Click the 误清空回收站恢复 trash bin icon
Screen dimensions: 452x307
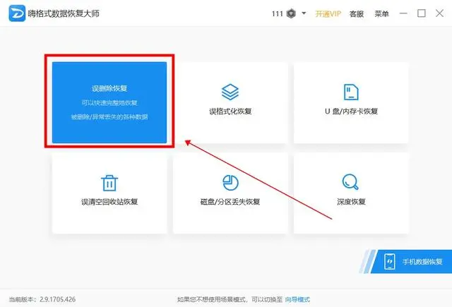pyautogui.click(x=109, y=183)
